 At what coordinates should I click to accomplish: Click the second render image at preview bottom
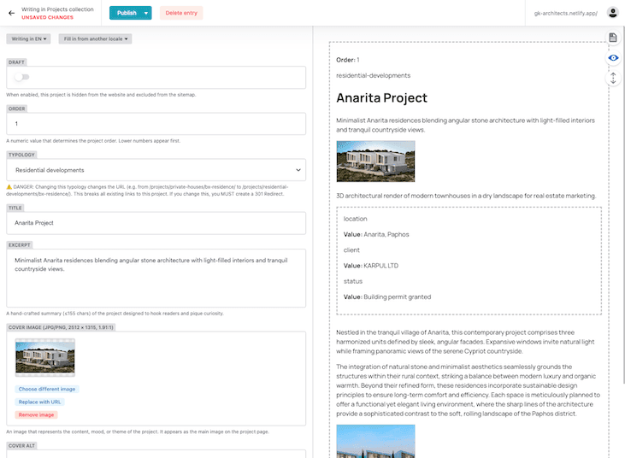pos(375,441)
